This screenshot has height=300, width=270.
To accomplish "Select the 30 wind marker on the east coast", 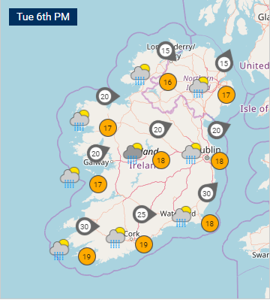I will tap(208, 192).
